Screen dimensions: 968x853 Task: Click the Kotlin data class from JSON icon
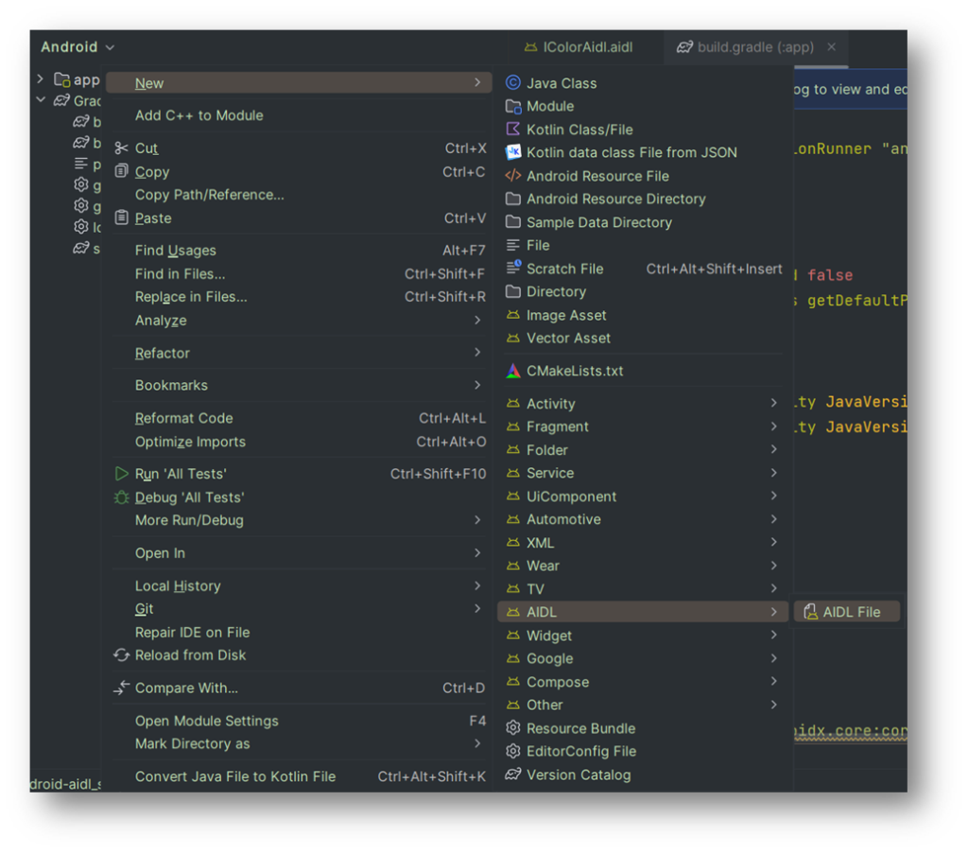pos(513,152)
